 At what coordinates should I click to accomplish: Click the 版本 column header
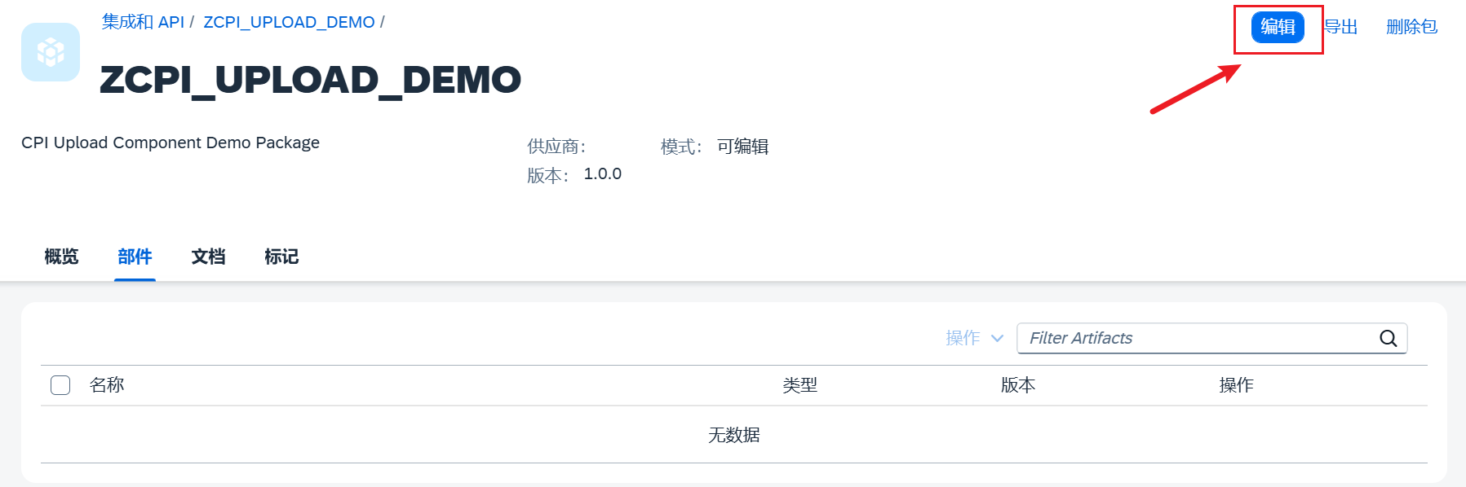pos(1018,385)
